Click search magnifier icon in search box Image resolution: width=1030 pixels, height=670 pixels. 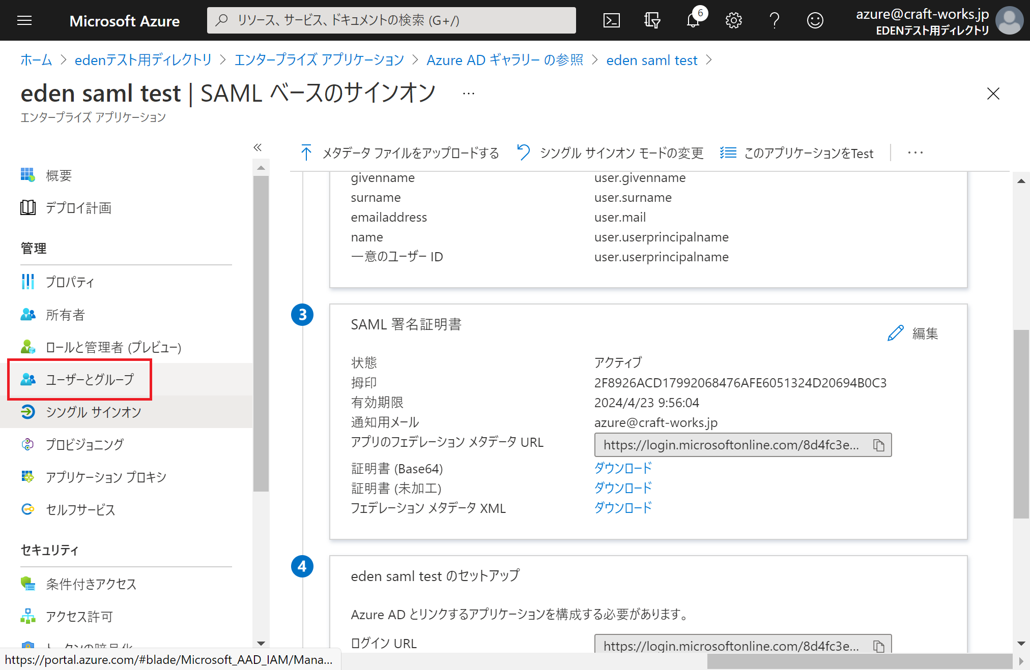tap(221, 20)
